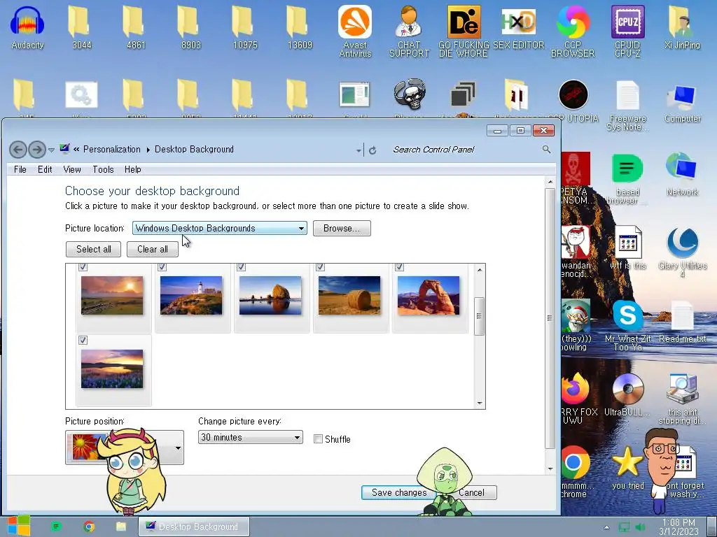The image size is (717, 537).
Task: Click the Start button on taskbar
Action: tap(18, 526)
